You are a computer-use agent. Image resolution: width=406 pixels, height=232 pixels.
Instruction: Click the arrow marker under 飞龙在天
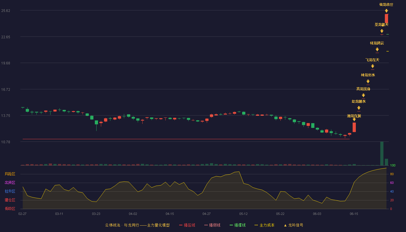coord(372,66)
